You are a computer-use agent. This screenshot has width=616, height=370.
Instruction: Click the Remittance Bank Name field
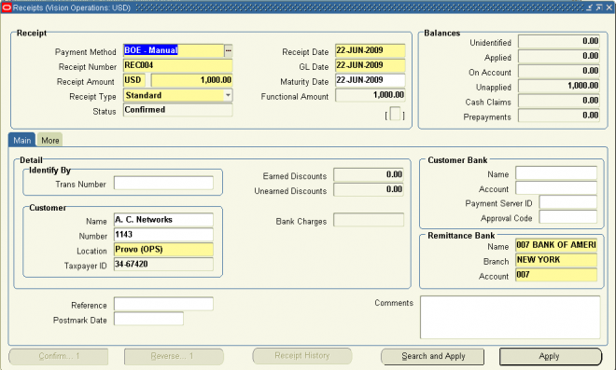(556, 245)
